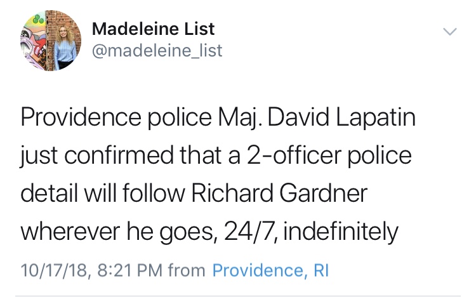476x297 pixels.
Task: Click the first word Providence of tweet
Action: coord(81,117)
